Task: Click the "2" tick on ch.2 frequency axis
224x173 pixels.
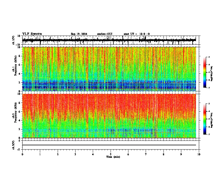Action: (x=20, y=129)
